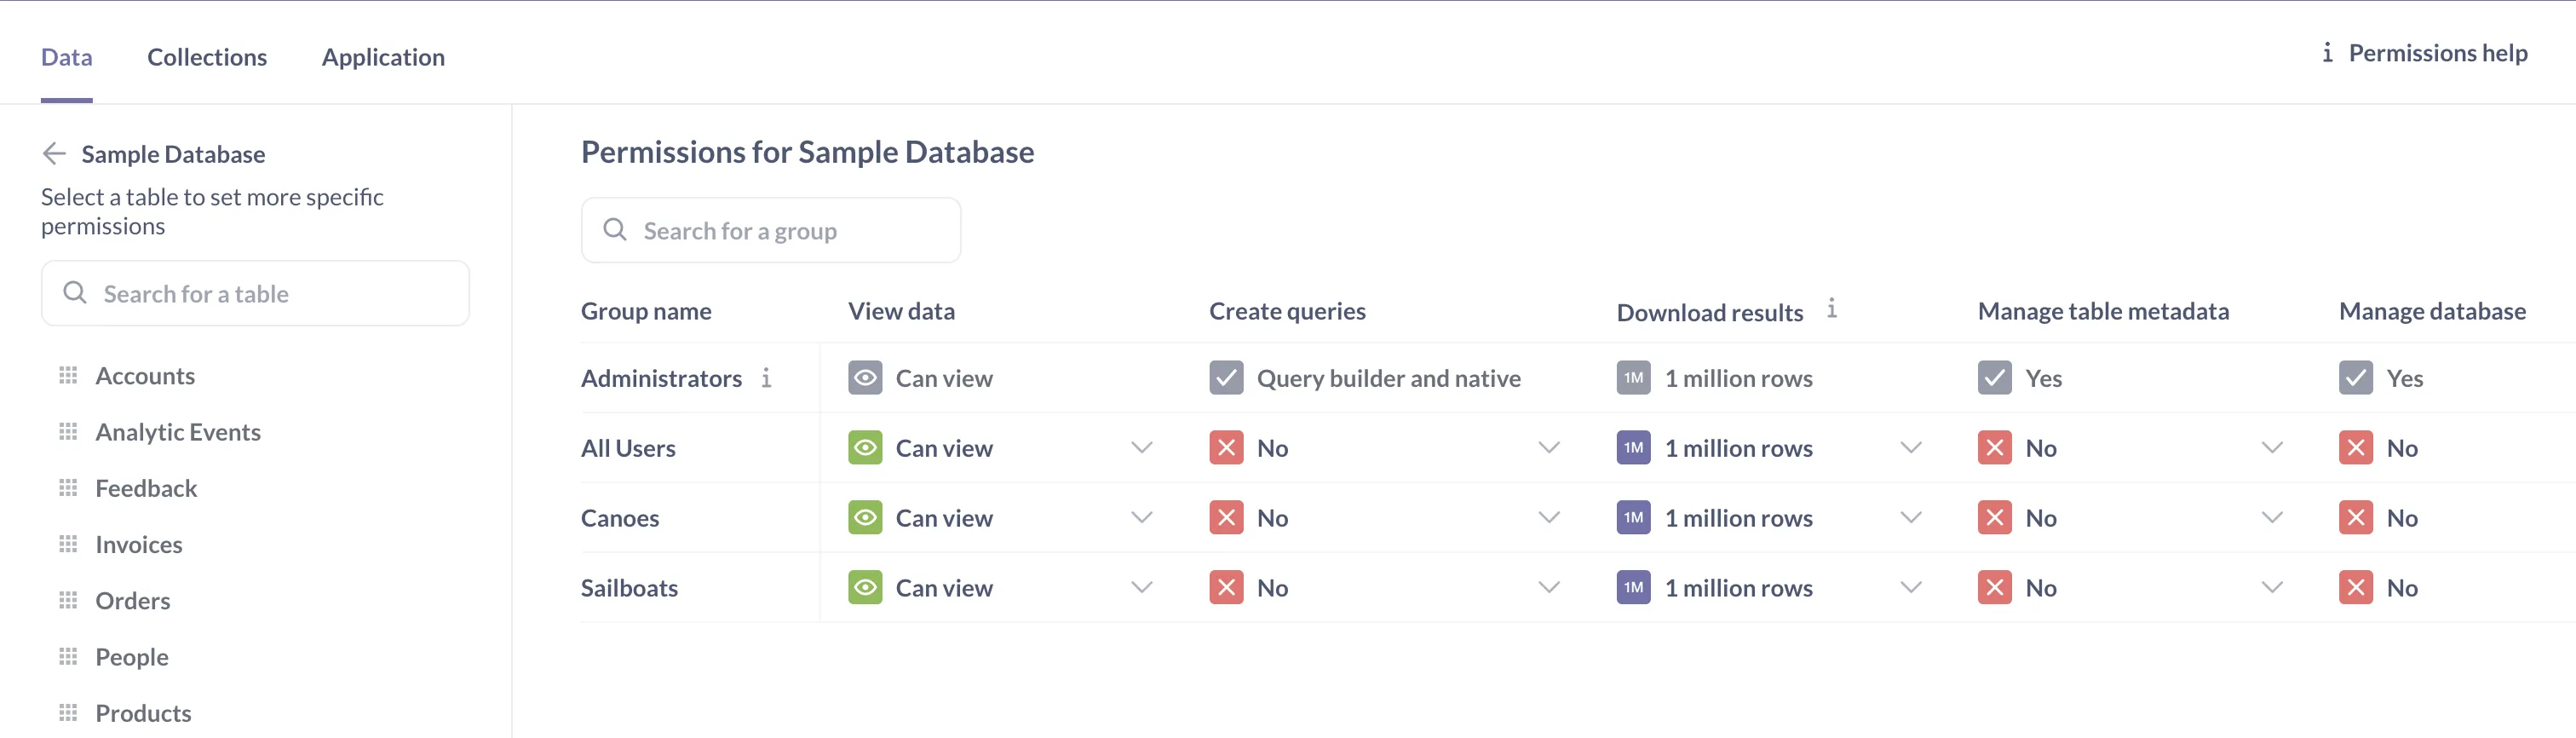Screen dimensions: 2576x738
Task: Open View data dropdown for Canoes
Action: click(1141, 517)
